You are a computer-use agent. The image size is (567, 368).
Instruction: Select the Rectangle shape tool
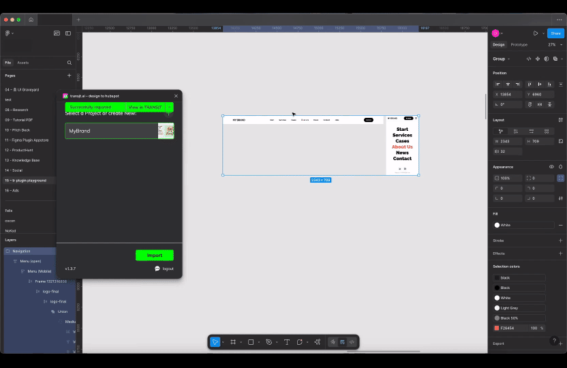[251, 342]
